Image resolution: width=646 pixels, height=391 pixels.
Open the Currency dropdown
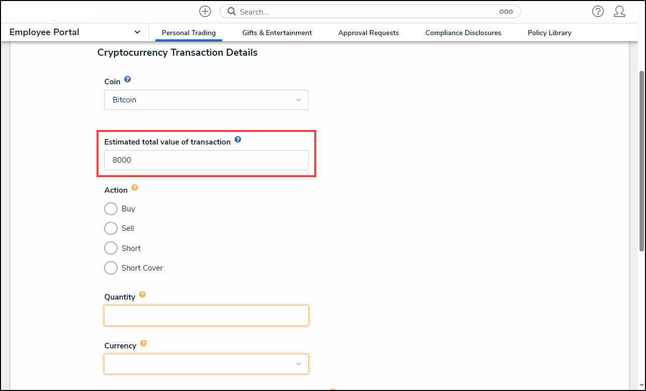(206, 364)
